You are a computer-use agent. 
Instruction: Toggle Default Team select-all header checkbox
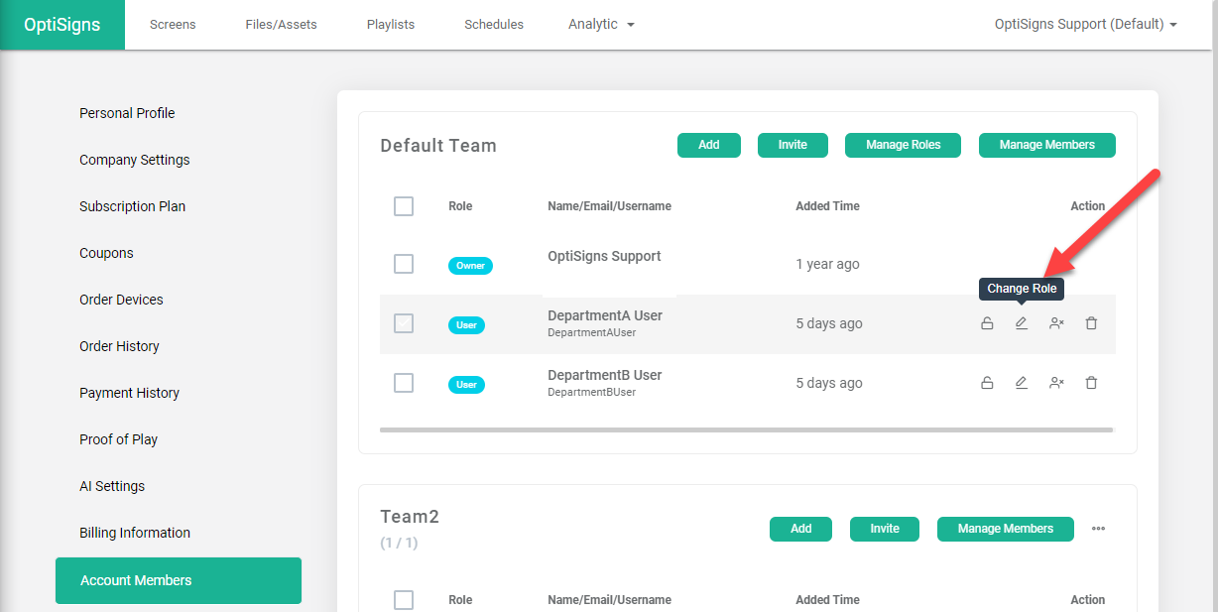coord(404,206)
